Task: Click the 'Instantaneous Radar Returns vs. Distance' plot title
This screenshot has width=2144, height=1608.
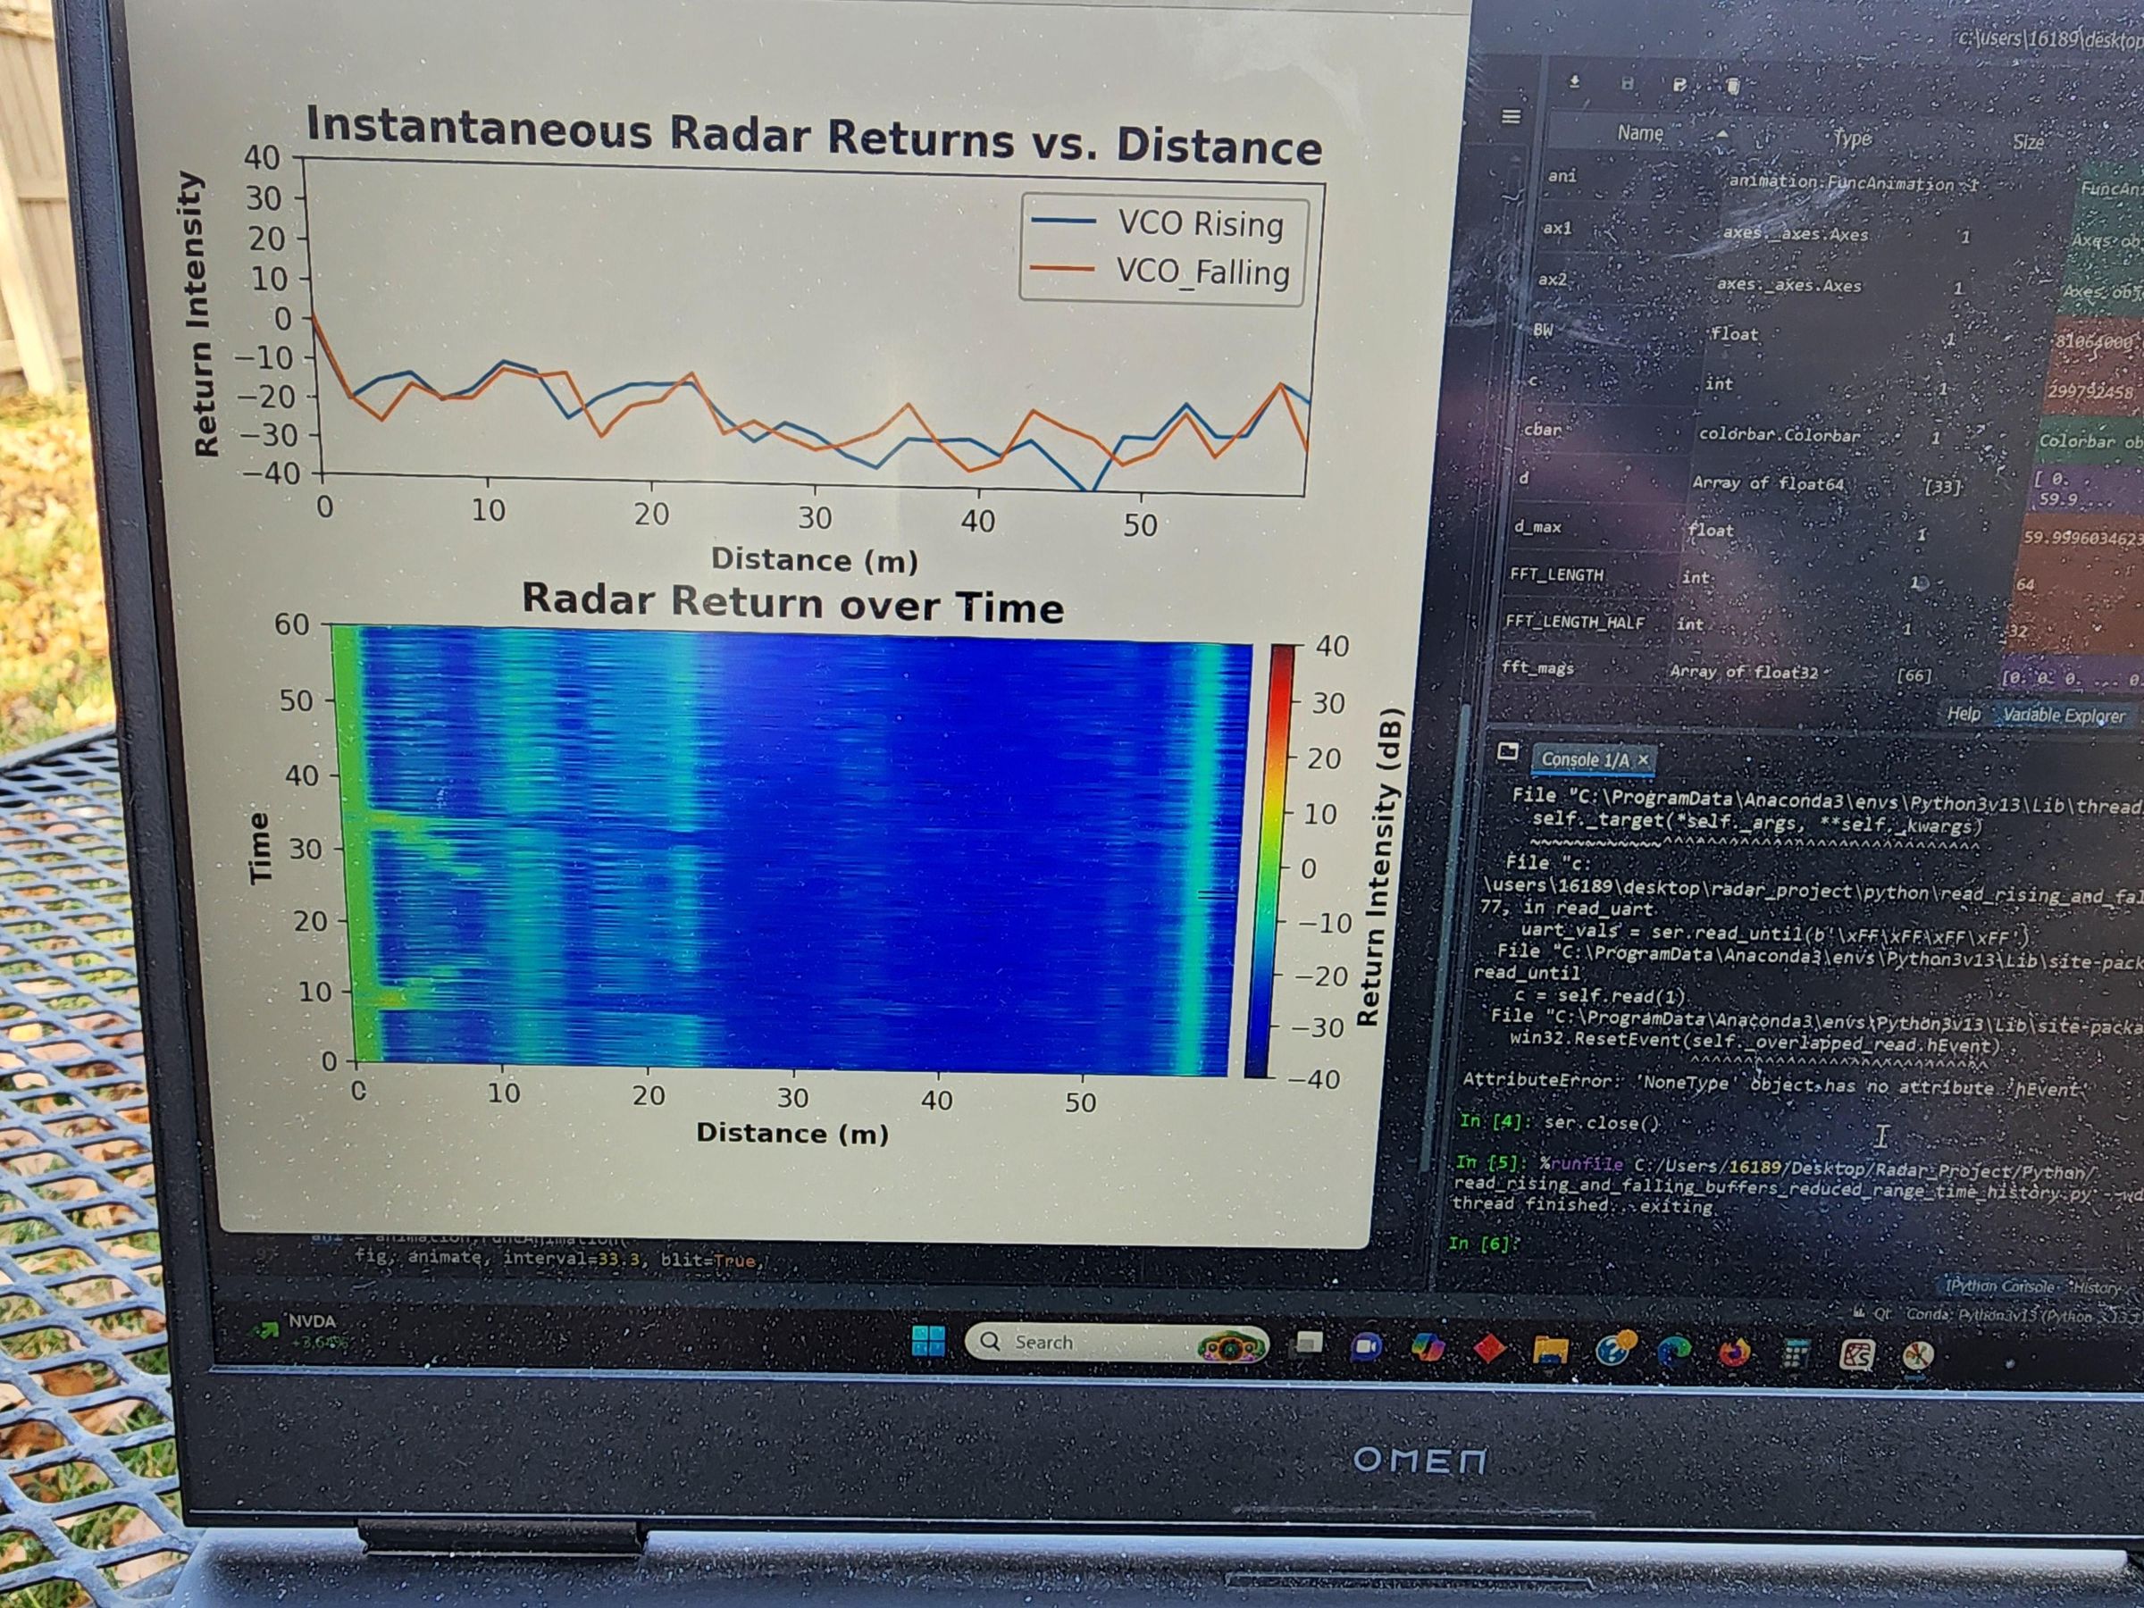Action: pyautogui.click(x=814, y=136)
